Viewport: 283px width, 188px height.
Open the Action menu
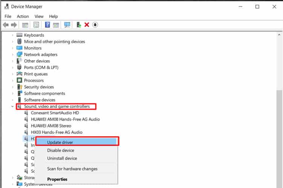coord(23,17)
